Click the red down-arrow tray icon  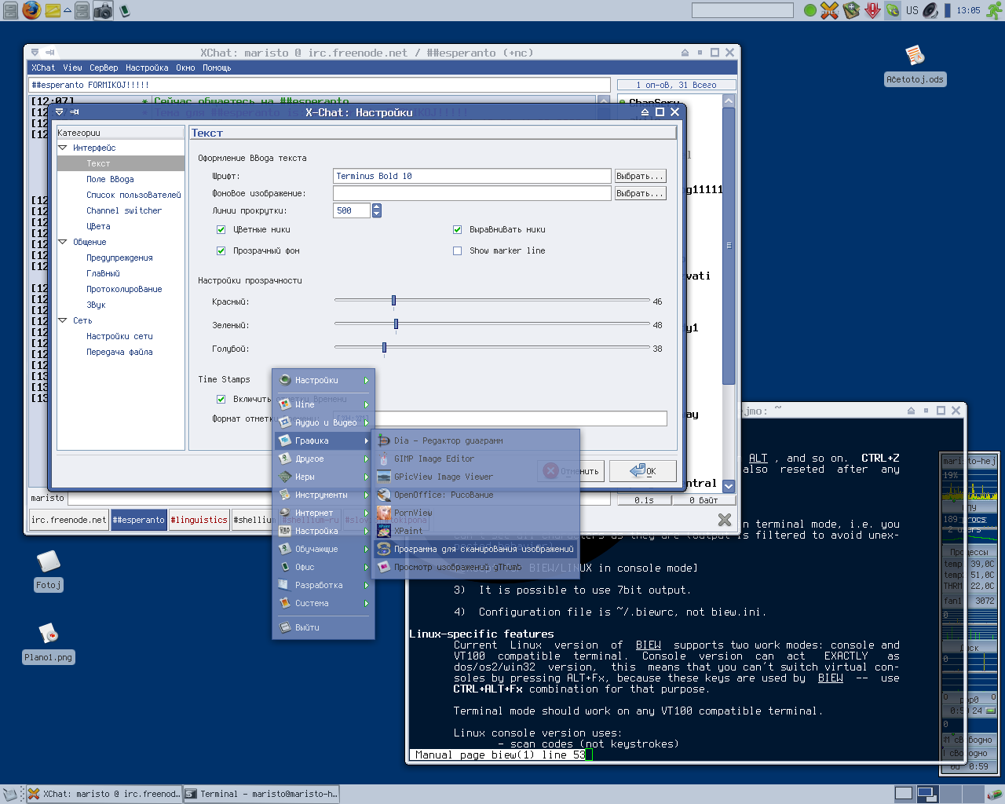coord(872,10)
